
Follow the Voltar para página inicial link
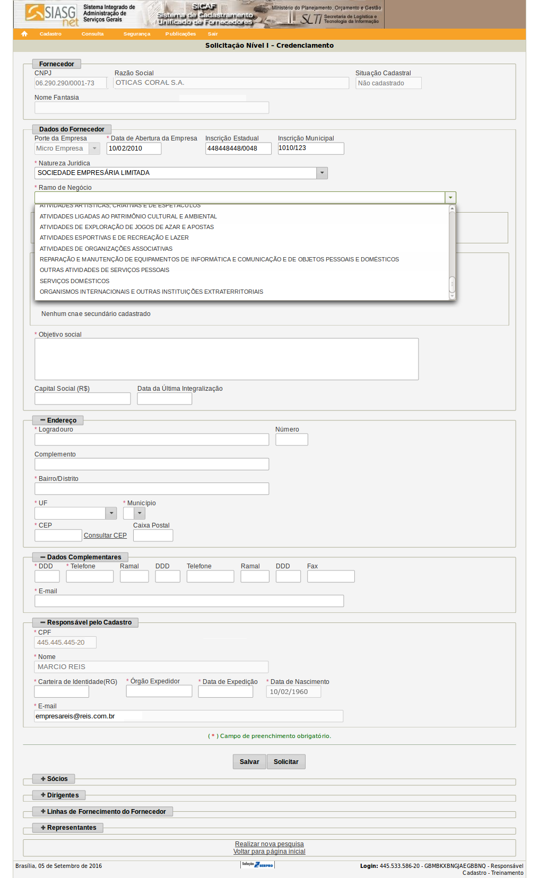(x=269, y=851)
